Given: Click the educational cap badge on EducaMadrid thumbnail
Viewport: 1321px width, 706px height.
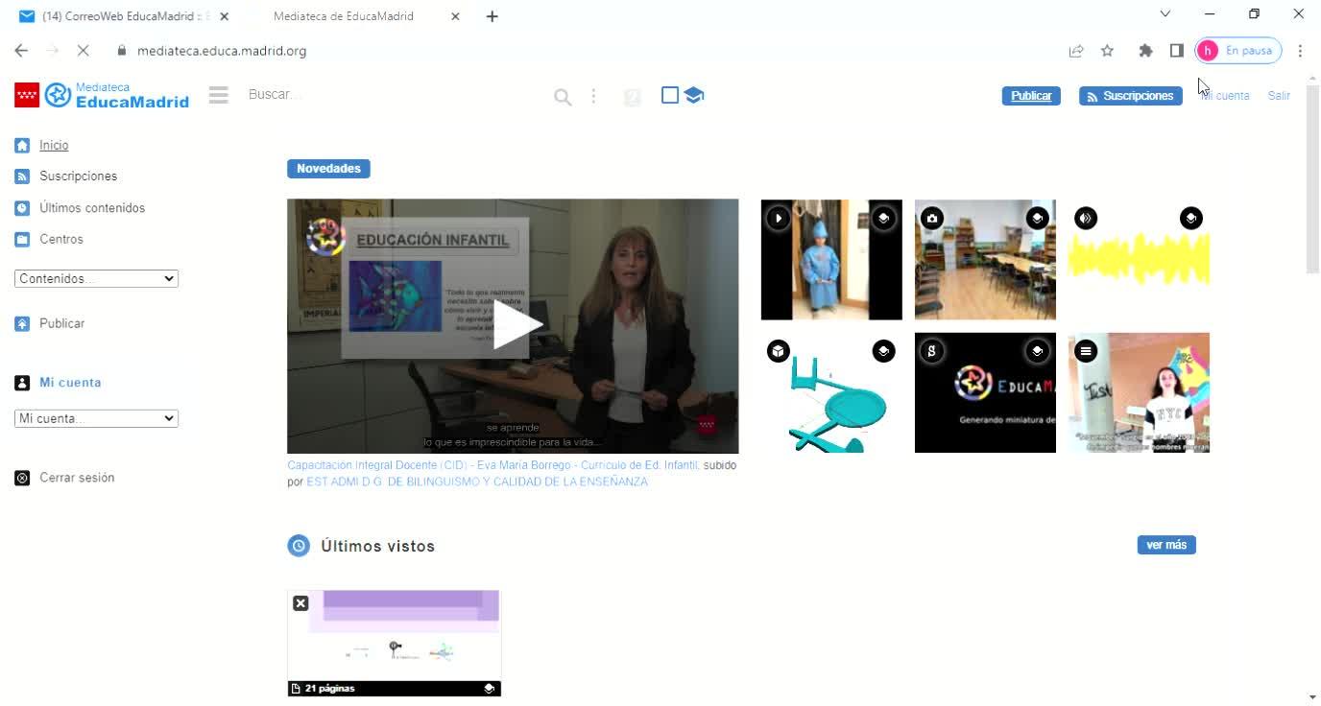Looking at the screenshot, I should coord(1037,351).
